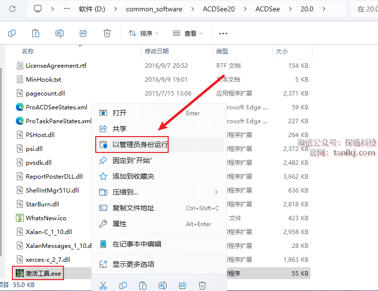
Task: Expand the chevron after ACDSee20 breadcrumb
Action: point(245,9)
